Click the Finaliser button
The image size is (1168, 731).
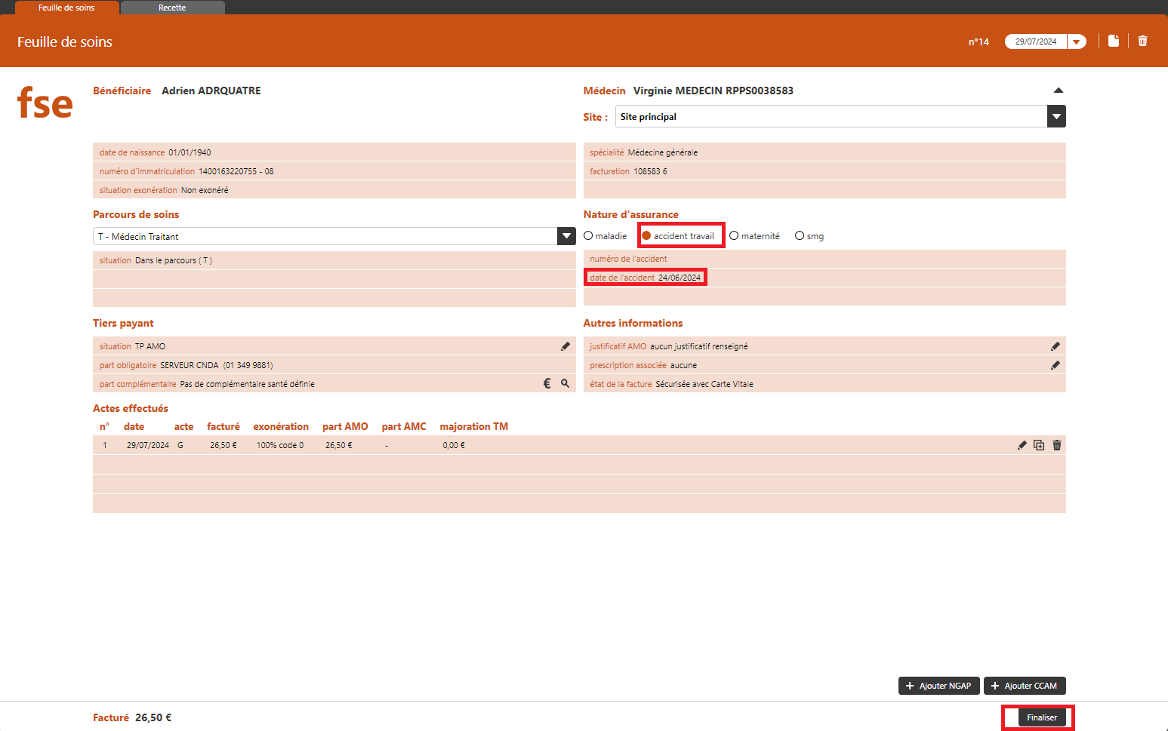point(1041,717)
